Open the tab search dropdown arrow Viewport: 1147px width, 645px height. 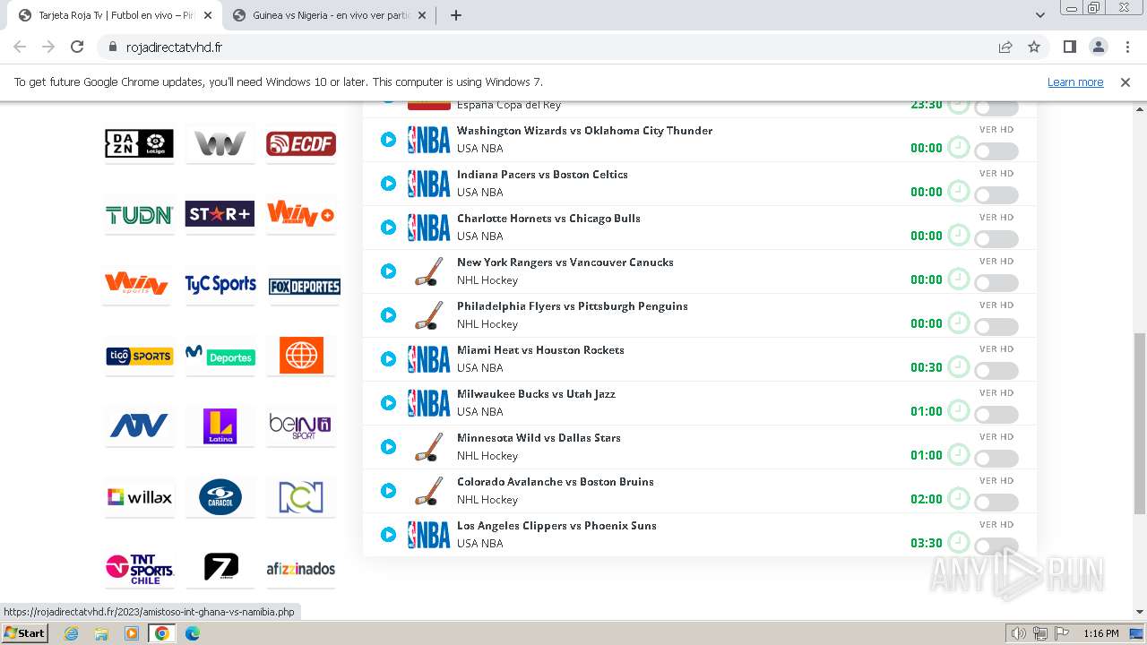click(1040, 15)
